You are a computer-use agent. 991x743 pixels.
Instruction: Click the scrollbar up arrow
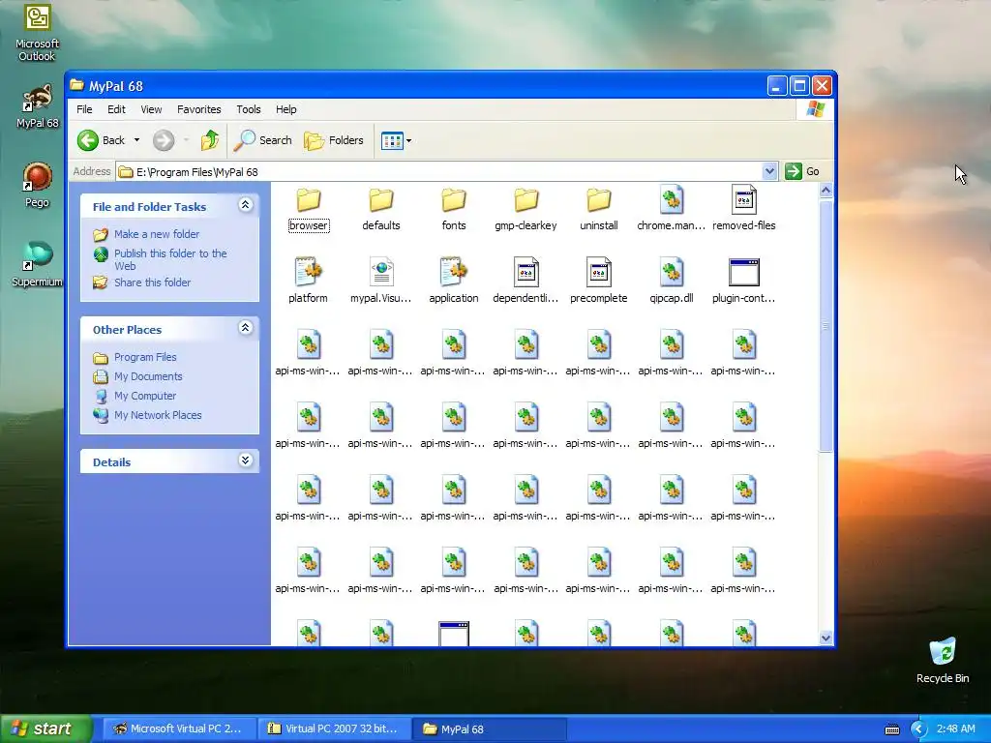click(826, 191)
